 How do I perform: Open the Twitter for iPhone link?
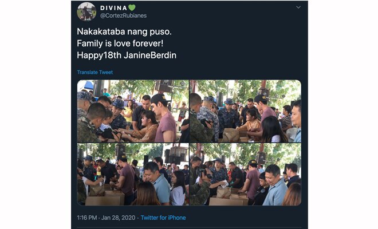click(x=163, y=218)
